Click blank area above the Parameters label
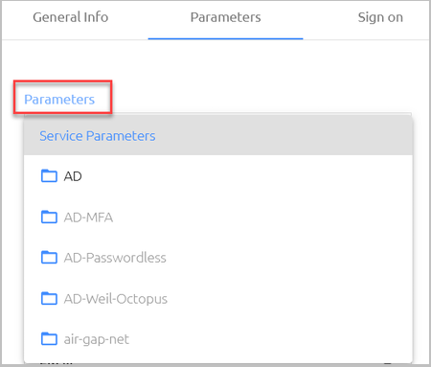Viewport: 431px width, 367px height. coord(215,60)
